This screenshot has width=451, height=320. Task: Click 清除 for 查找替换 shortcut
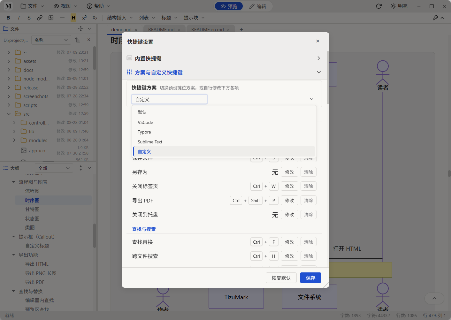coord(309,242)
